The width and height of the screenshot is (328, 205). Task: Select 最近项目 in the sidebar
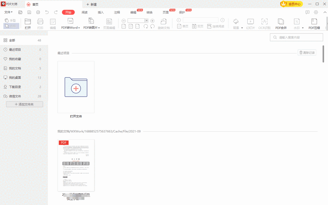pyautogui.click(x=24, y=50)
